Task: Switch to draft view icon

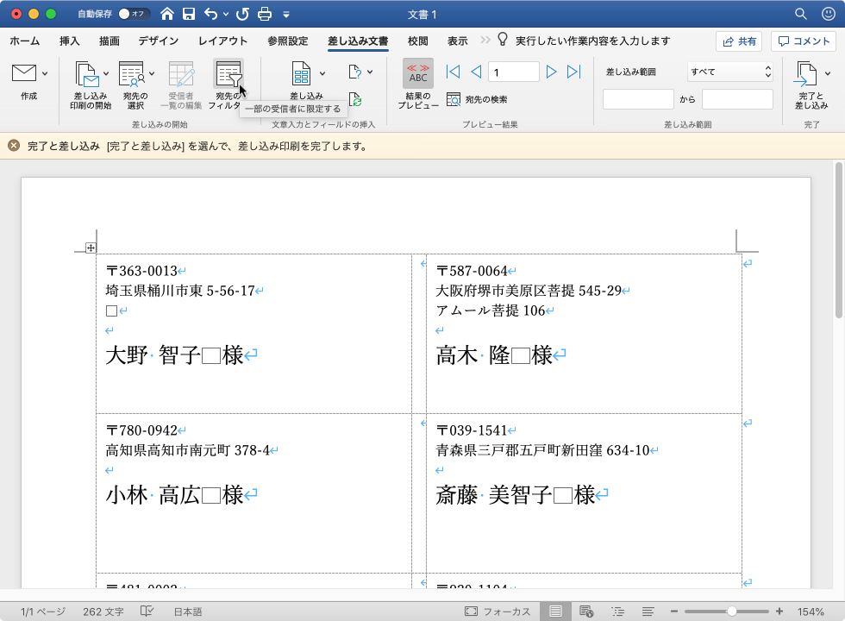Action: pyautogui.click(x=648, y=612)
